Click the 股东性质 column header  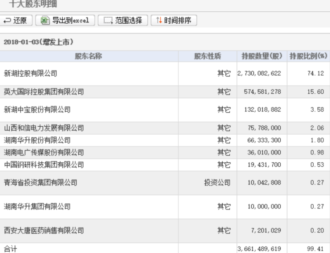pos(207,56)
